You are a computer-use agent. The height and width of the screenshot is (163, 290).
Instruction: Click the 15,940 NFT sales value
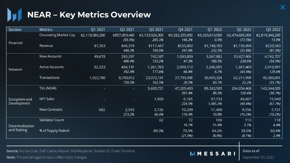[275, 99]
